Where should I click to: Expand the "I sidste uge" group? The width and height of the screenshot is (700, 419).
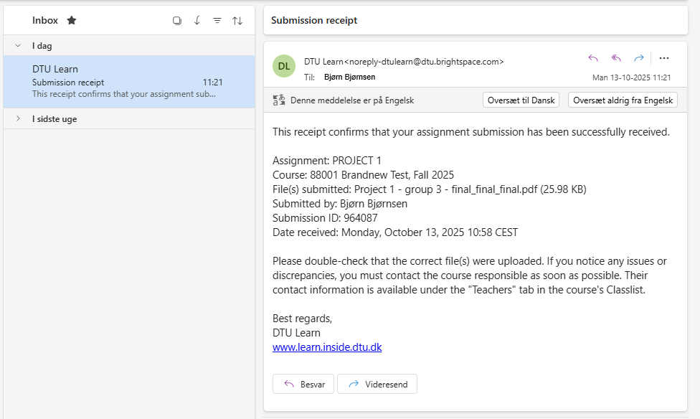(18, 119)
